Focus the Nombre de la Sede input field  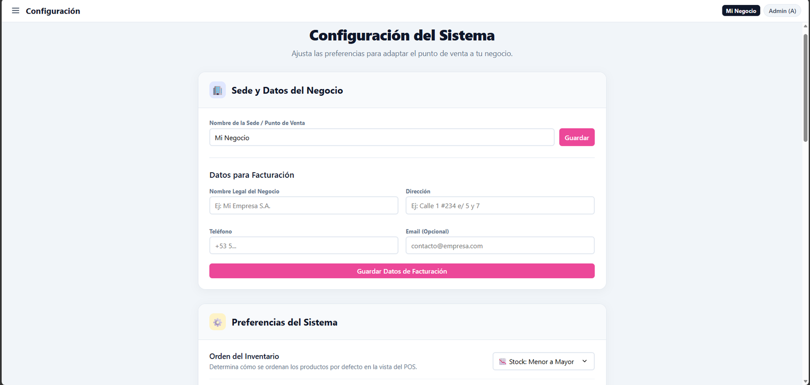pyautogui.click(x=382, y=137)
